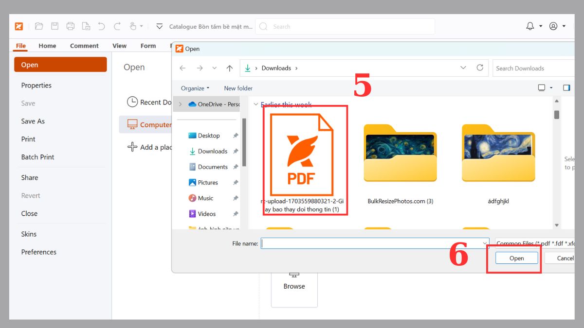Click the New folder button
584x328 pixels.
click(238, 88)
